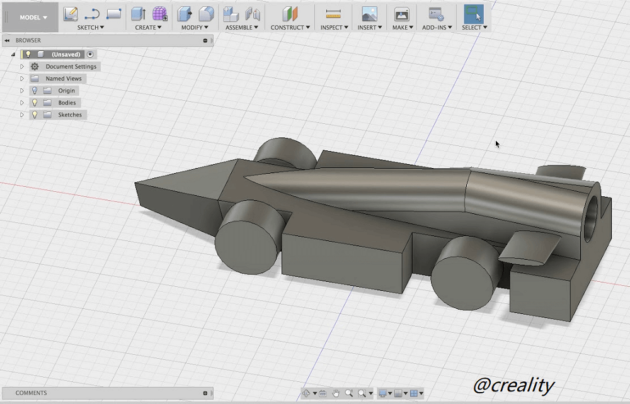Open the Display Settings dropdown

coord(384,393)
